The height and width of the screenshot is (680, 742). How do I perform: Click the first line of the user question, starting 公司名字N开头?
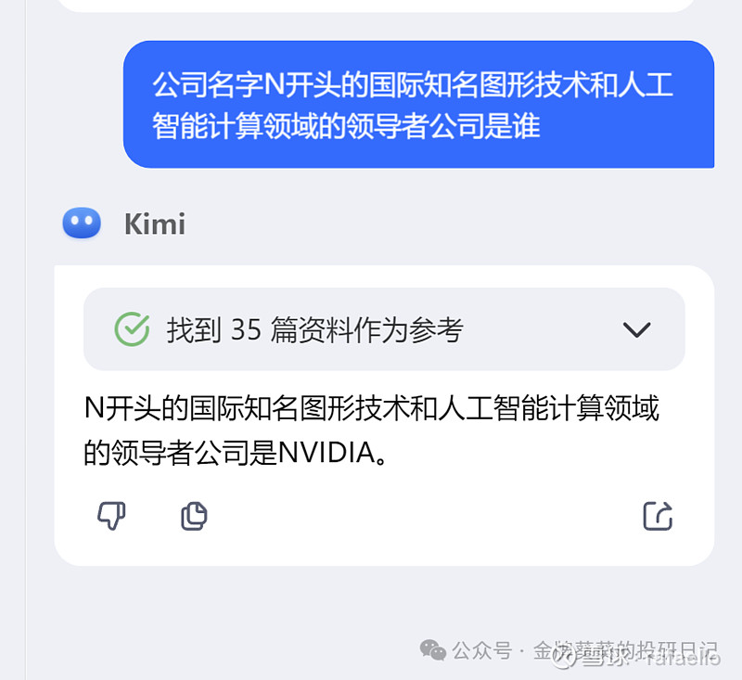413,85
